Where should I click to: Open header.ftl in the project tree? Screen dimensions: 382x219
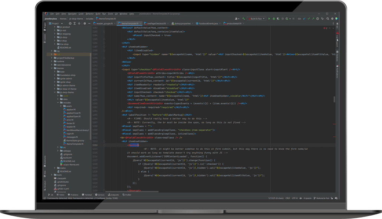(x=70, y=127)
